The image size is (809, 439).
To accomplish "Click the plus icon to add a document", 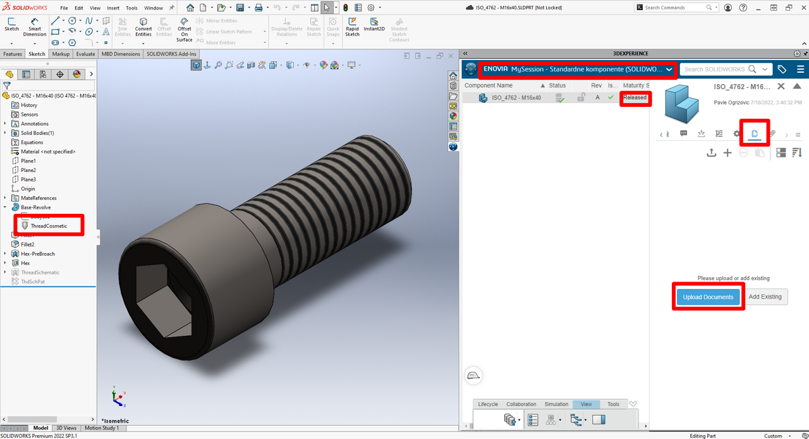I will [727, 152].
